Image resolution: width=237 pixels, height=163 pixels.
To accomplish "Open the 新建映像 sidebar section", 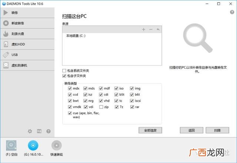I will tap(27, 23).
